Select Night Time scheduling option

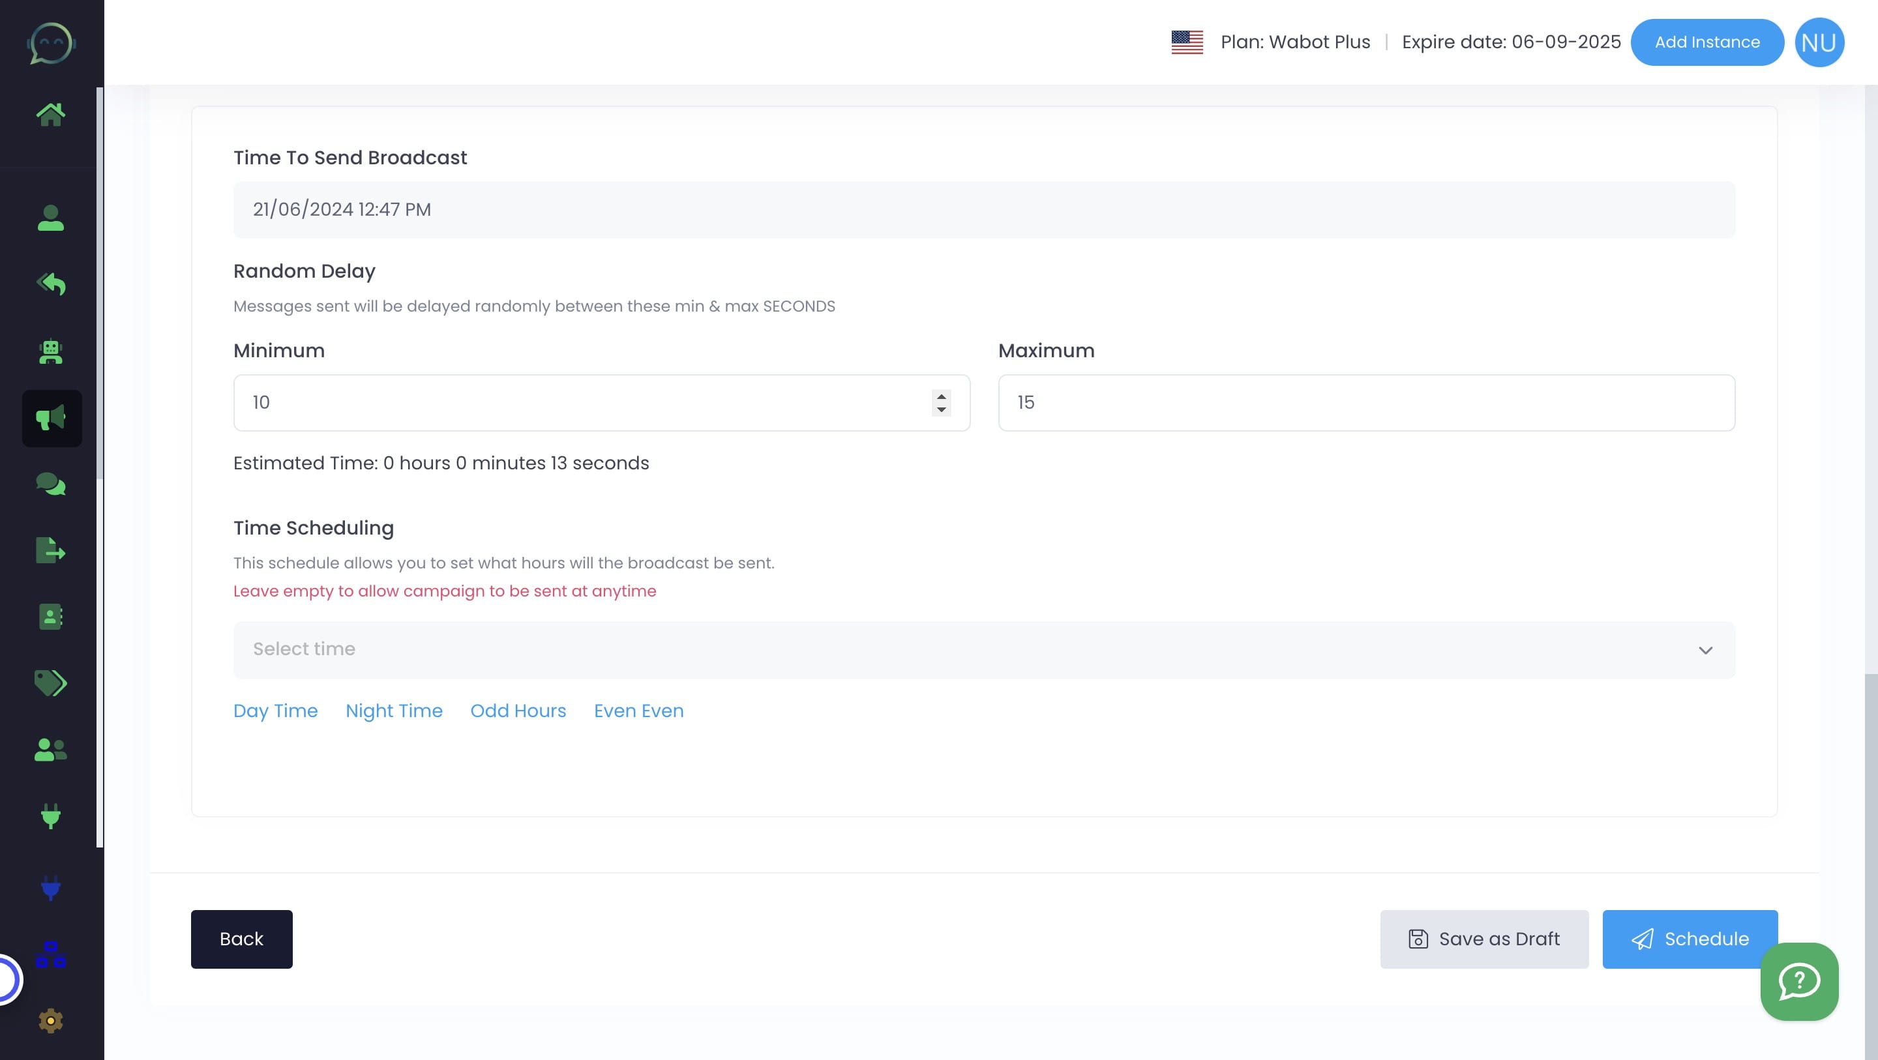point(395,711)
